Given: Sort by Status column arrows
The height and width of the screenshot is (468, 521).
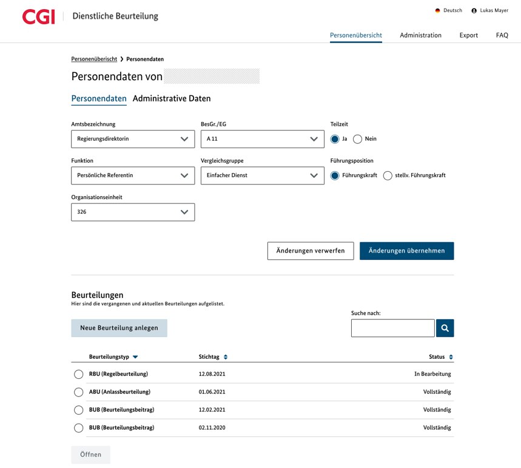Looking at the screenshot, I should click(451, 357).
